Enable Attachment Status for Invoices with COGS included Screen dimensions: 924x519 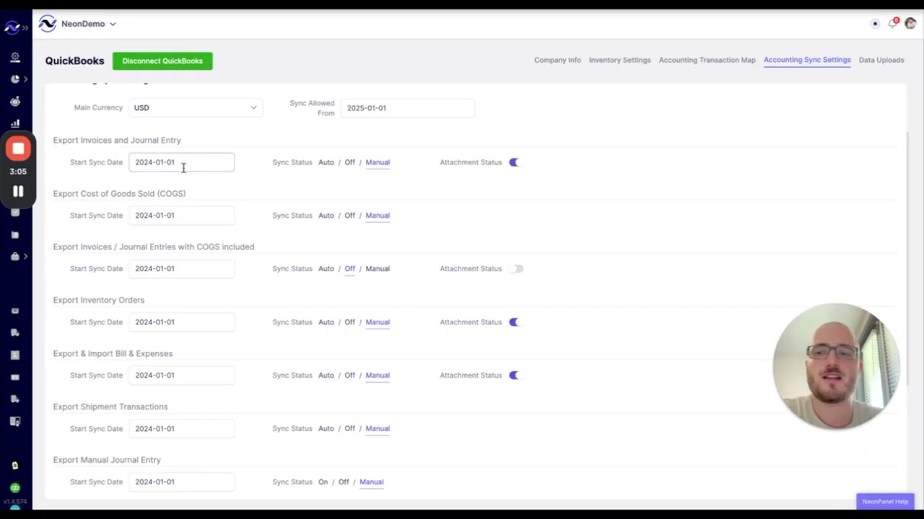point(515,269)
